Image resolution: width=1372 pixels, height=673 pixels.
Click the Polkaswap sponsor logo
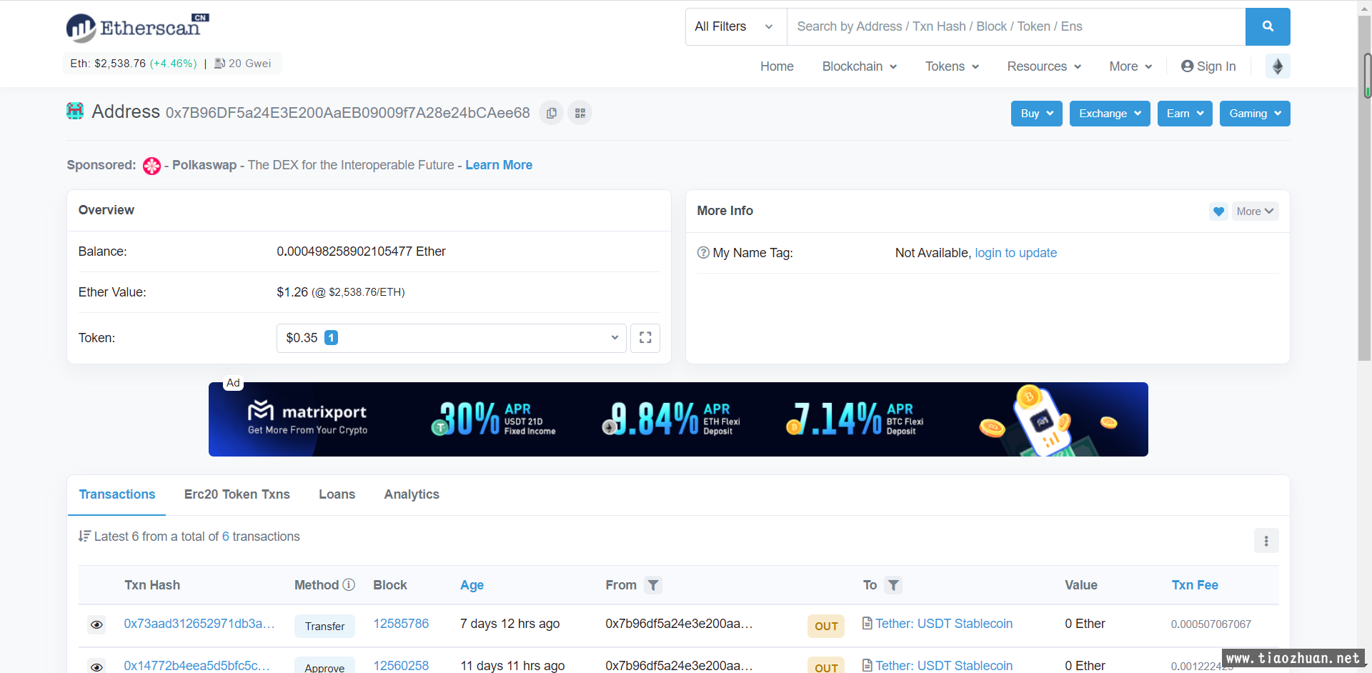[151, 166]
